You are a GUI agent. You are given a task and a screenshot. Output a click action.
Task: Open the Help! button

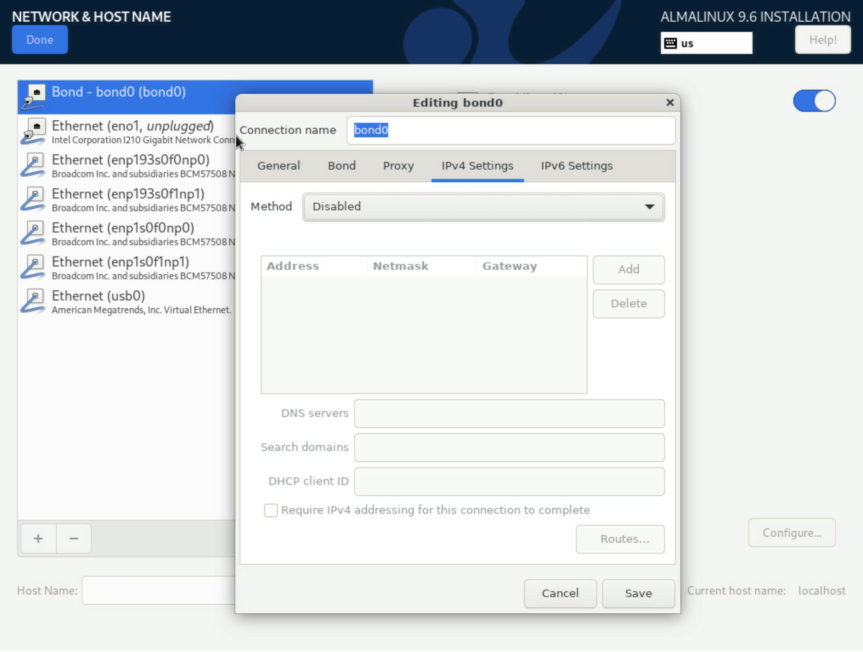[823, 40]
